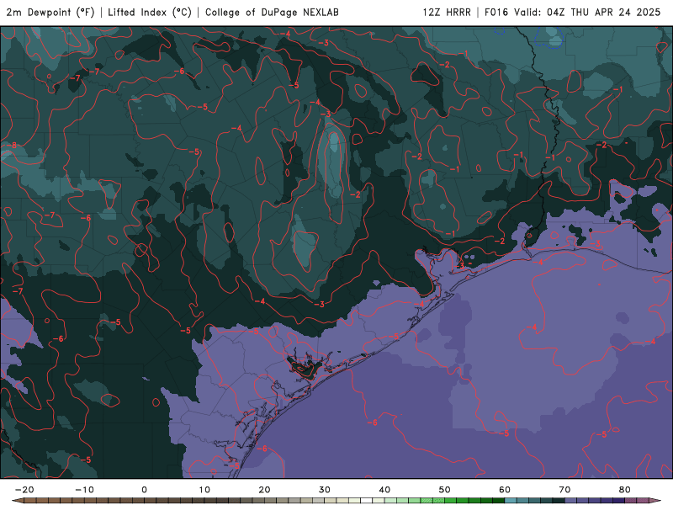
Task: Select the "Lifted Index (°C)" header label
Action: click(150, 12)
